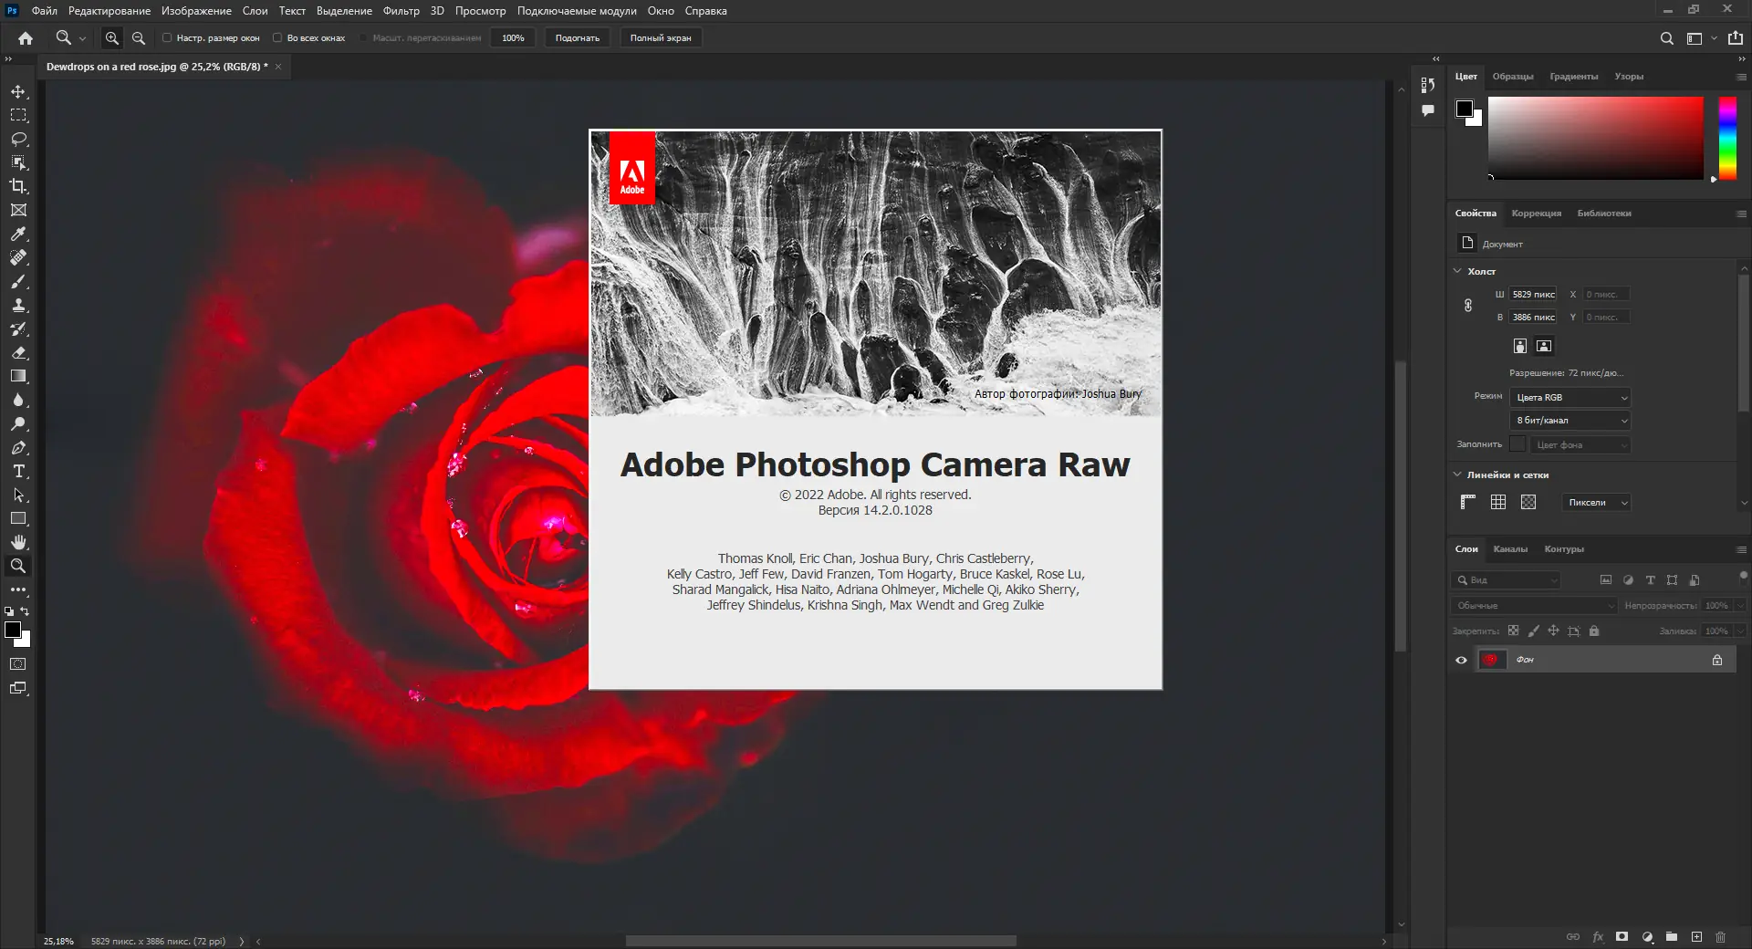This screenshot has height=949, width=1752.
Task: Toggle the width-height link chain in Холст
Action: click(x=1468, y=306)
